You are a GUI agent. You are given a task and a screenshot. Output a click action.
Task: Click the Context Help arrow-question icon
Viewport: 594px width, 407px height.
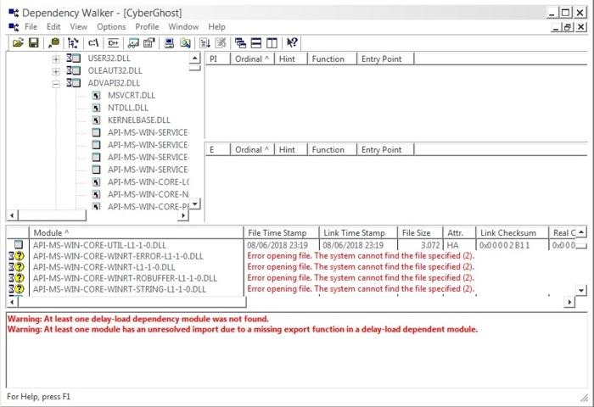tap(292, 42)
